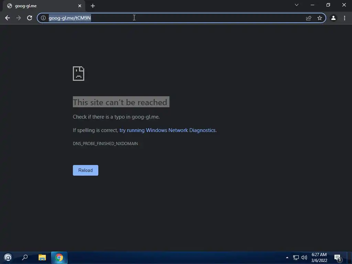352x264 pixels.
Task: Go back to the previous page
Action: coord(8,18)
